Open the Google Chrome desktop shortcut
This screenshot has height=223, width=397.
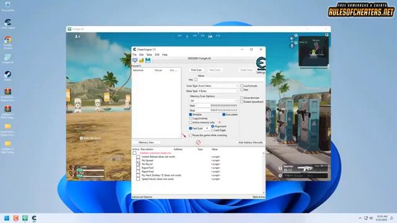(7, 42)
